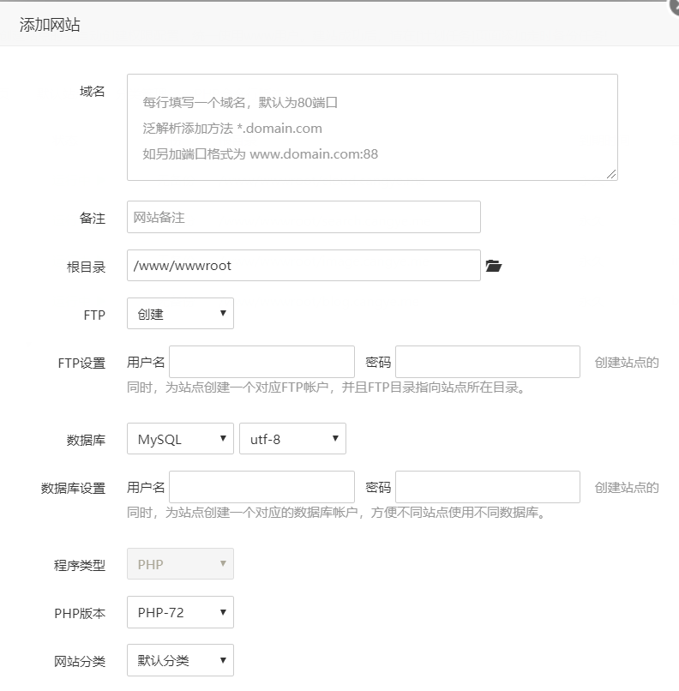The width and height of the screenshot is (679, 691).
Task: Click the FTP设置 密码 input field
Action: [487, 362]
